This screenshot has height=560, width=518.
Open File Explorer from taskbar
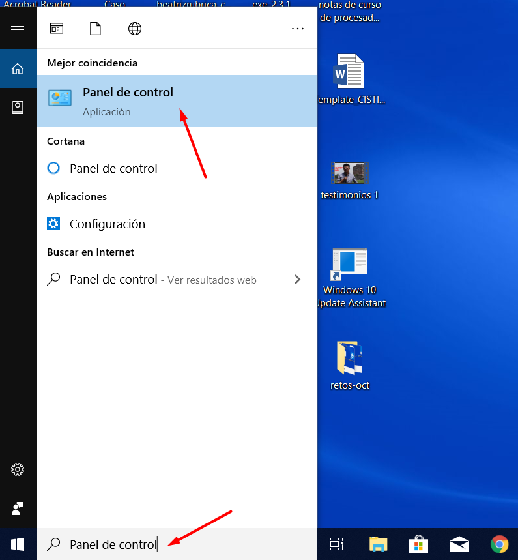click(x=378, y=544)
